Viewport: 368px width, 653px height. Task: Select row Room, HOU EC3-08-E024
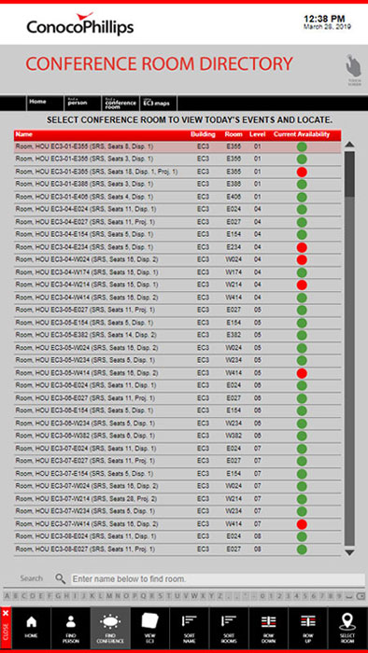(x=177, y=536)
